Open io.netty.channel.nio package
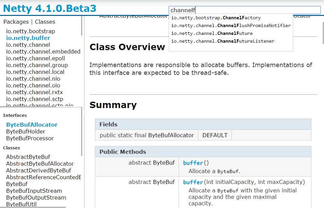 click(x=33, y=79)
